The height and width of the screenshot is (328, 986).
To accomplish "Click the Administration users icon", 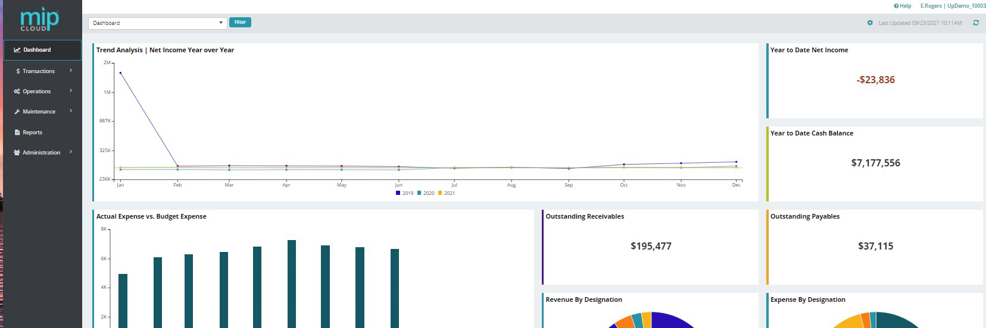I will pyautogui.click(x=17, y=152).
